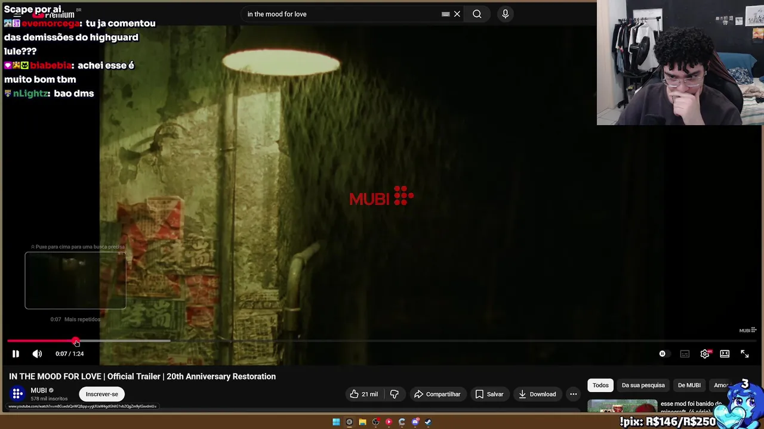Click the seek preview thumbnail
764x429 pixels.
(75, 281)
